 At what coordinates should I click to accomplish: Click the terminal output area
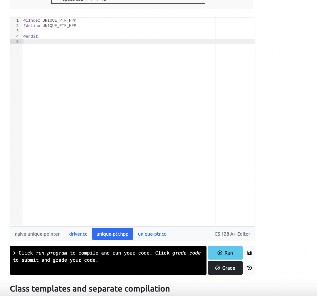point(108,260)
